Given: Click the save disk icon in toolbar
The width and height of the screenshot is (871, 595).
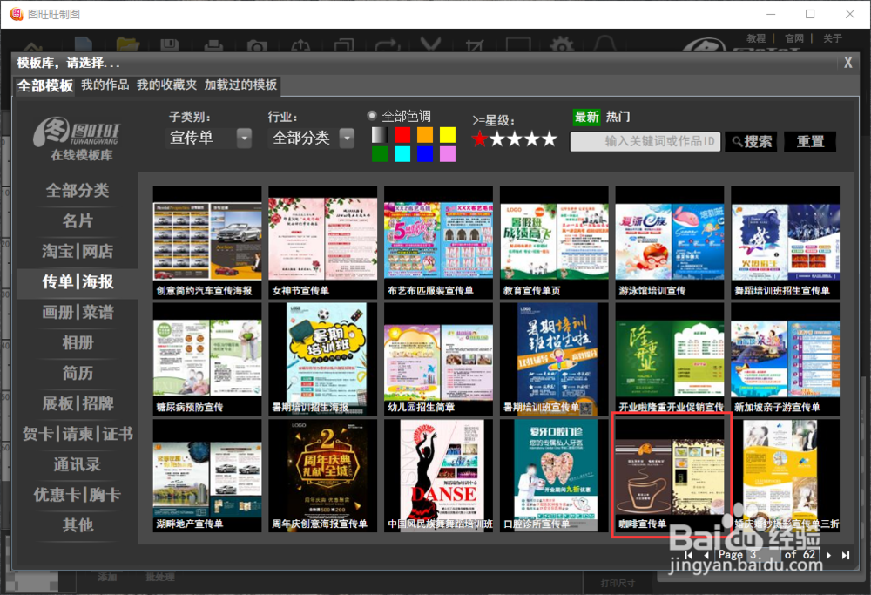Looking at the screenshot, I should pos(169,45).
